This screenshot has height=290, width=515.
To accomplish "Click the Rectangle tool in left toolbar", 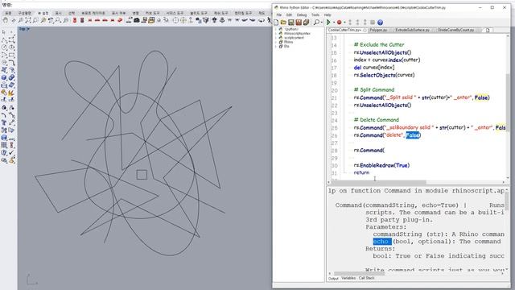I will tap(11, 55).
